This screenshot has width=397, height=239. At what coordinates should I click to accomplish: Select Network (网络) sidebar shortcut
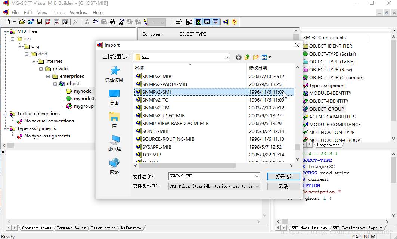click(x=114, y=166)
